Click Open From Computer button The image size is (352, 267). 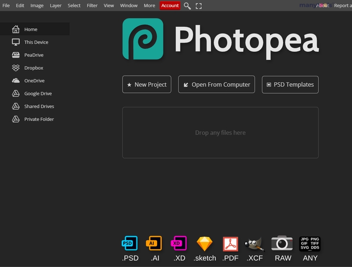click(217, 84)
